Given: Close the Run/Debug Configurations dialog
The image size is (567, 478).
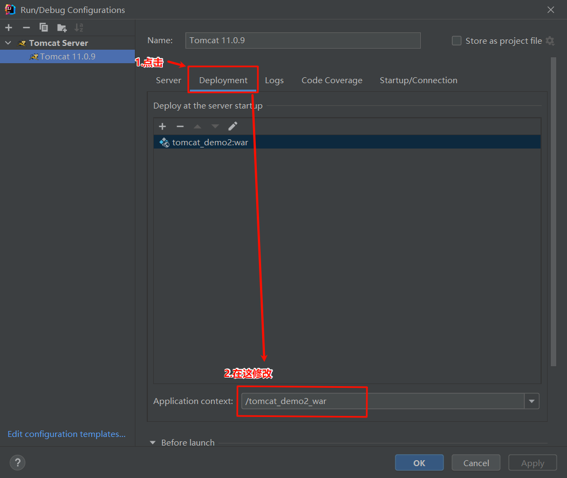Looking at the screenshot, I should point(550,10).
